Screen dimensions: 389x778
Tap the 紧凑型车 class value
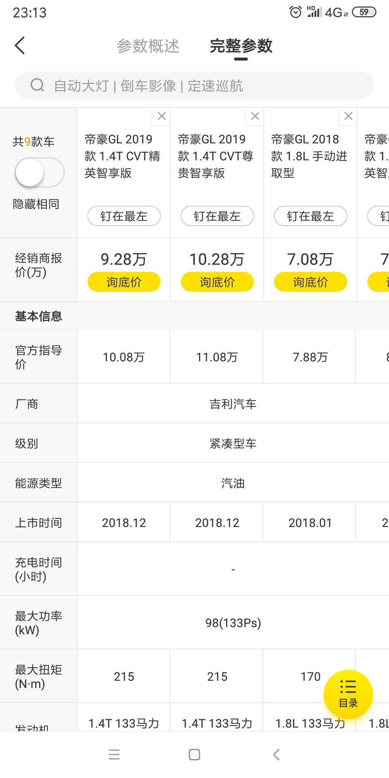point(233,444)
